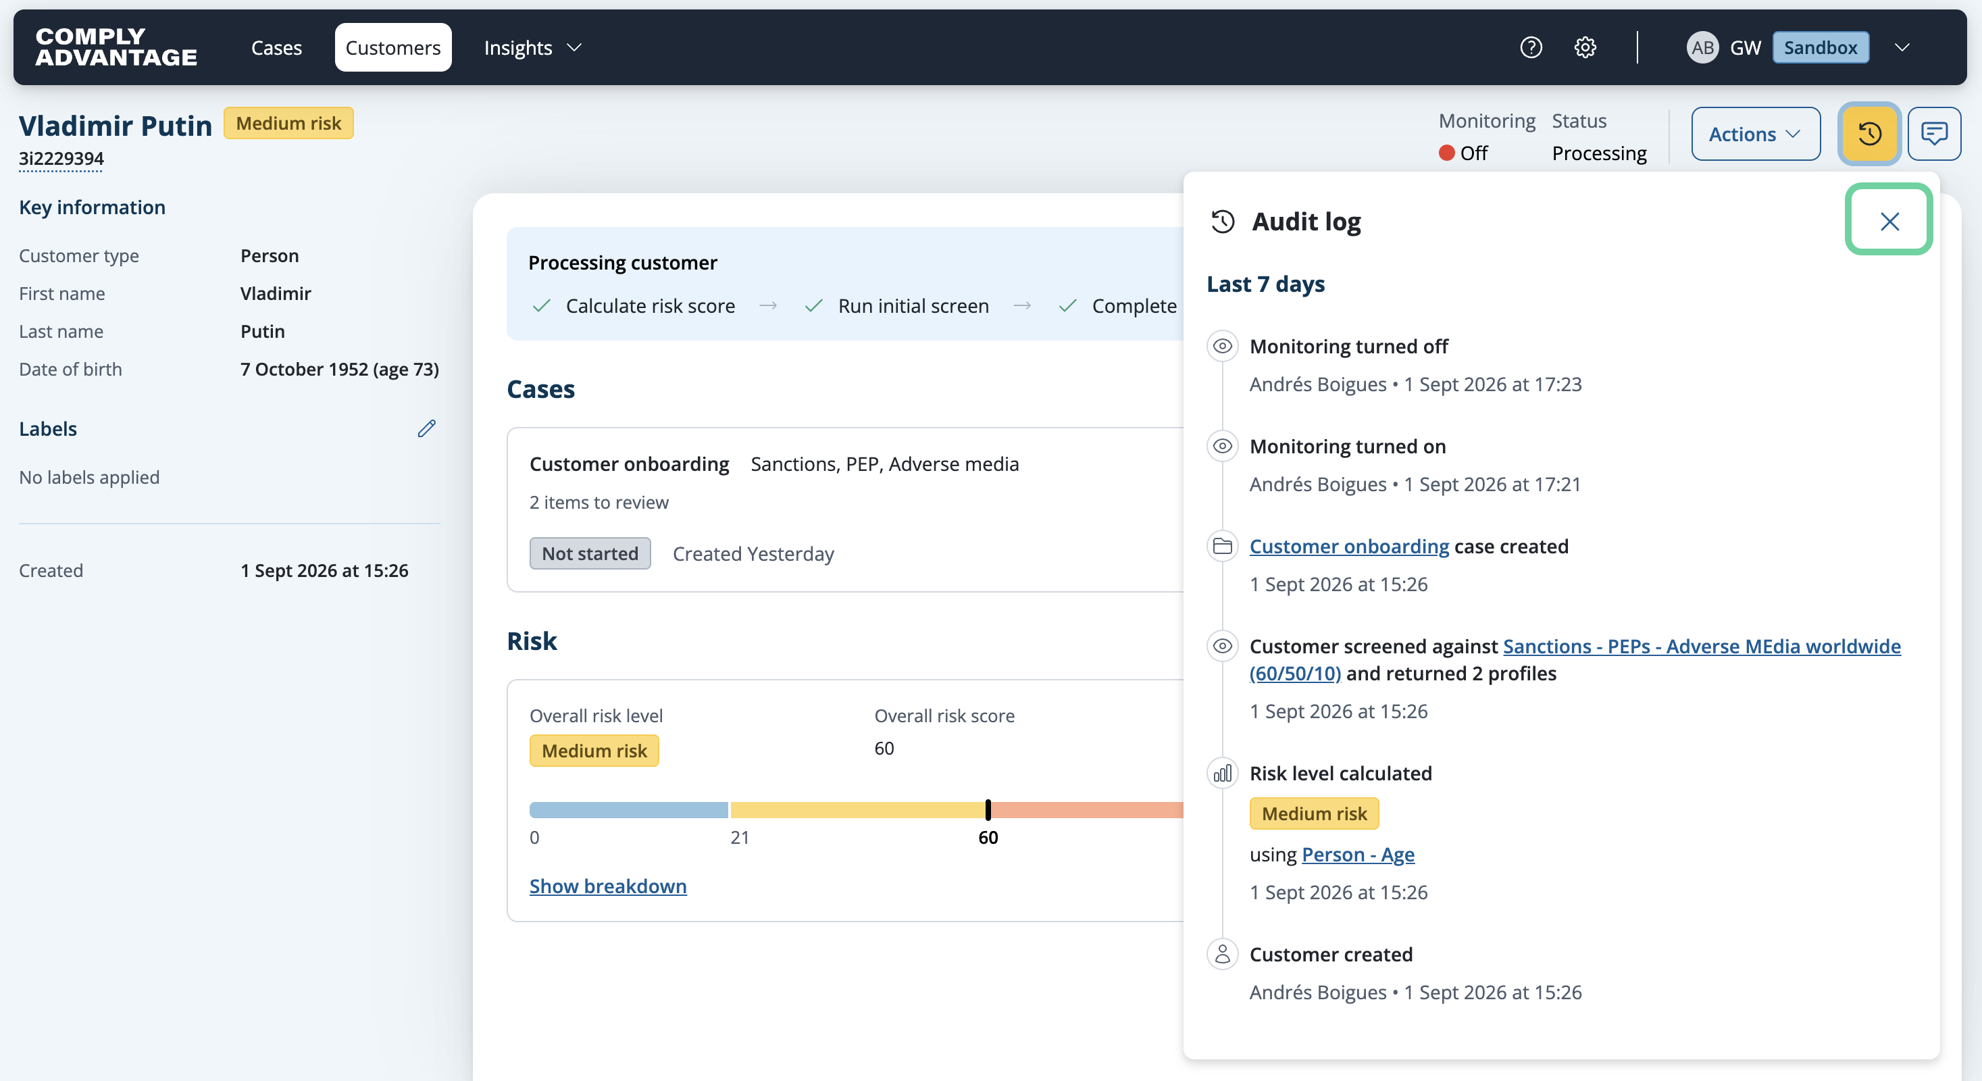Click the Medium risk badge under Overall risk level
This screenshot has width=1982, height=1081.
pos(594,750)
